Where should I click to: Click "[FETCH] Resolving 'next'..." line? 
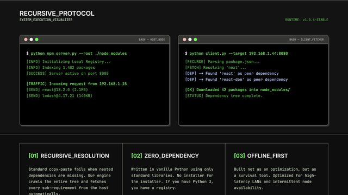(215, 68)
